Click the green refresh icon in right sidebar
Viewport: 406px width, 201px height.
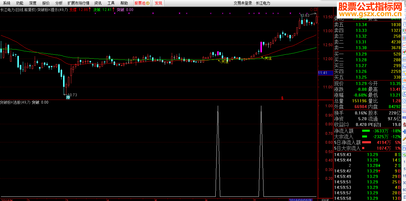click(404, 155)
